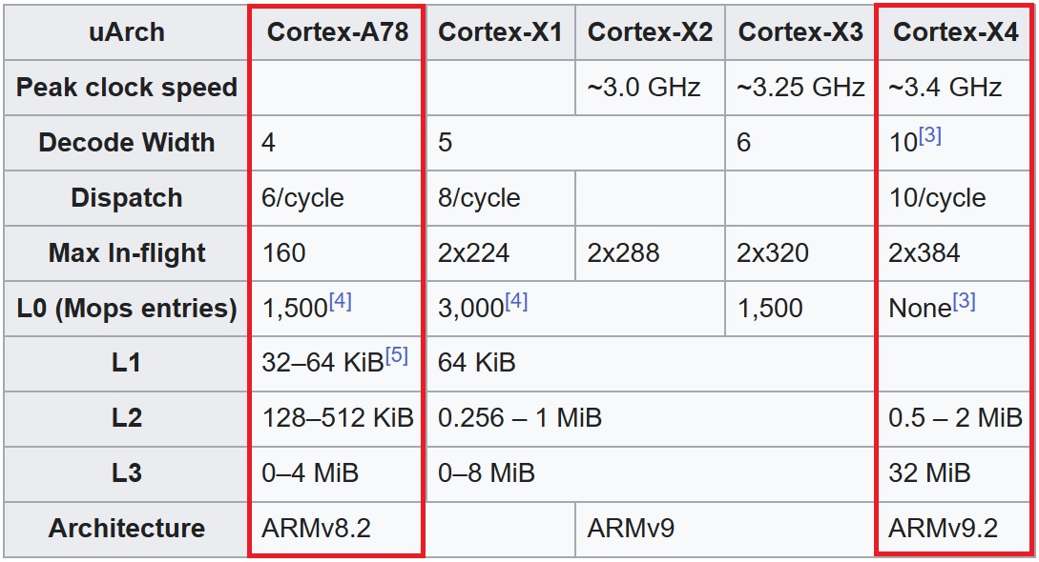Open reference [3] beside None in Cortex-X4 column
The height and width of the screenshot is (562, 1039).
coord(965,302)
